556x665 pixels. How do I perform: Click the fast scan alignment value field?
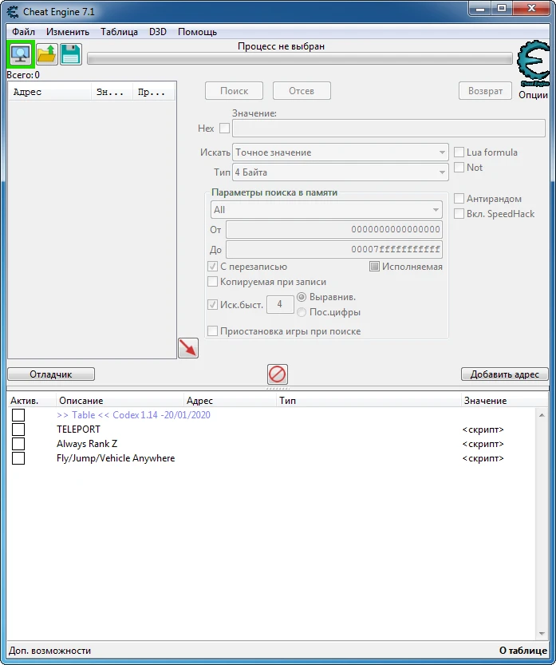pos(280,304)
